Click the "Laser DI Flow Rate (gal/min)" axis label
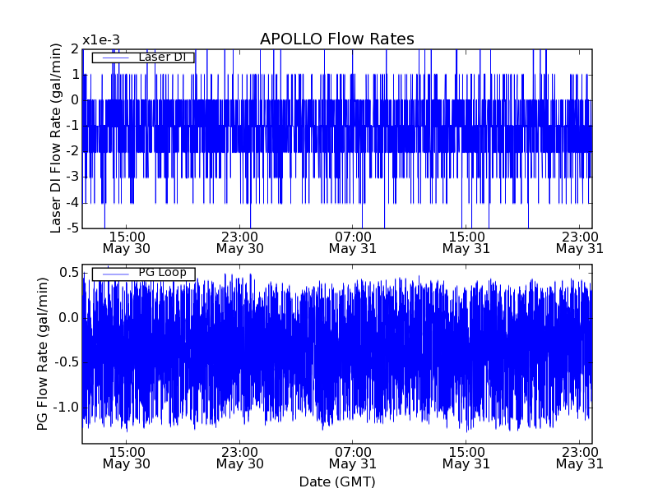The width and height of the screenshot is (658, 493). pyautogui.click(x=56, y=139)
